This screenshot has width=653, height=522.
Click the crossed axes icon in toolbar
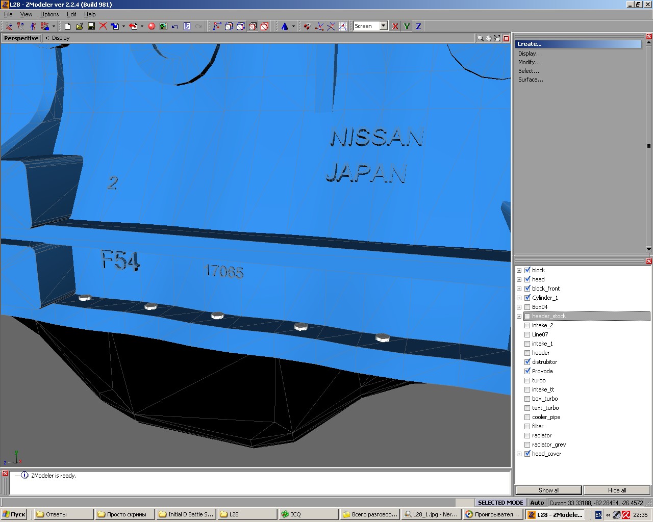click(331, 26)
